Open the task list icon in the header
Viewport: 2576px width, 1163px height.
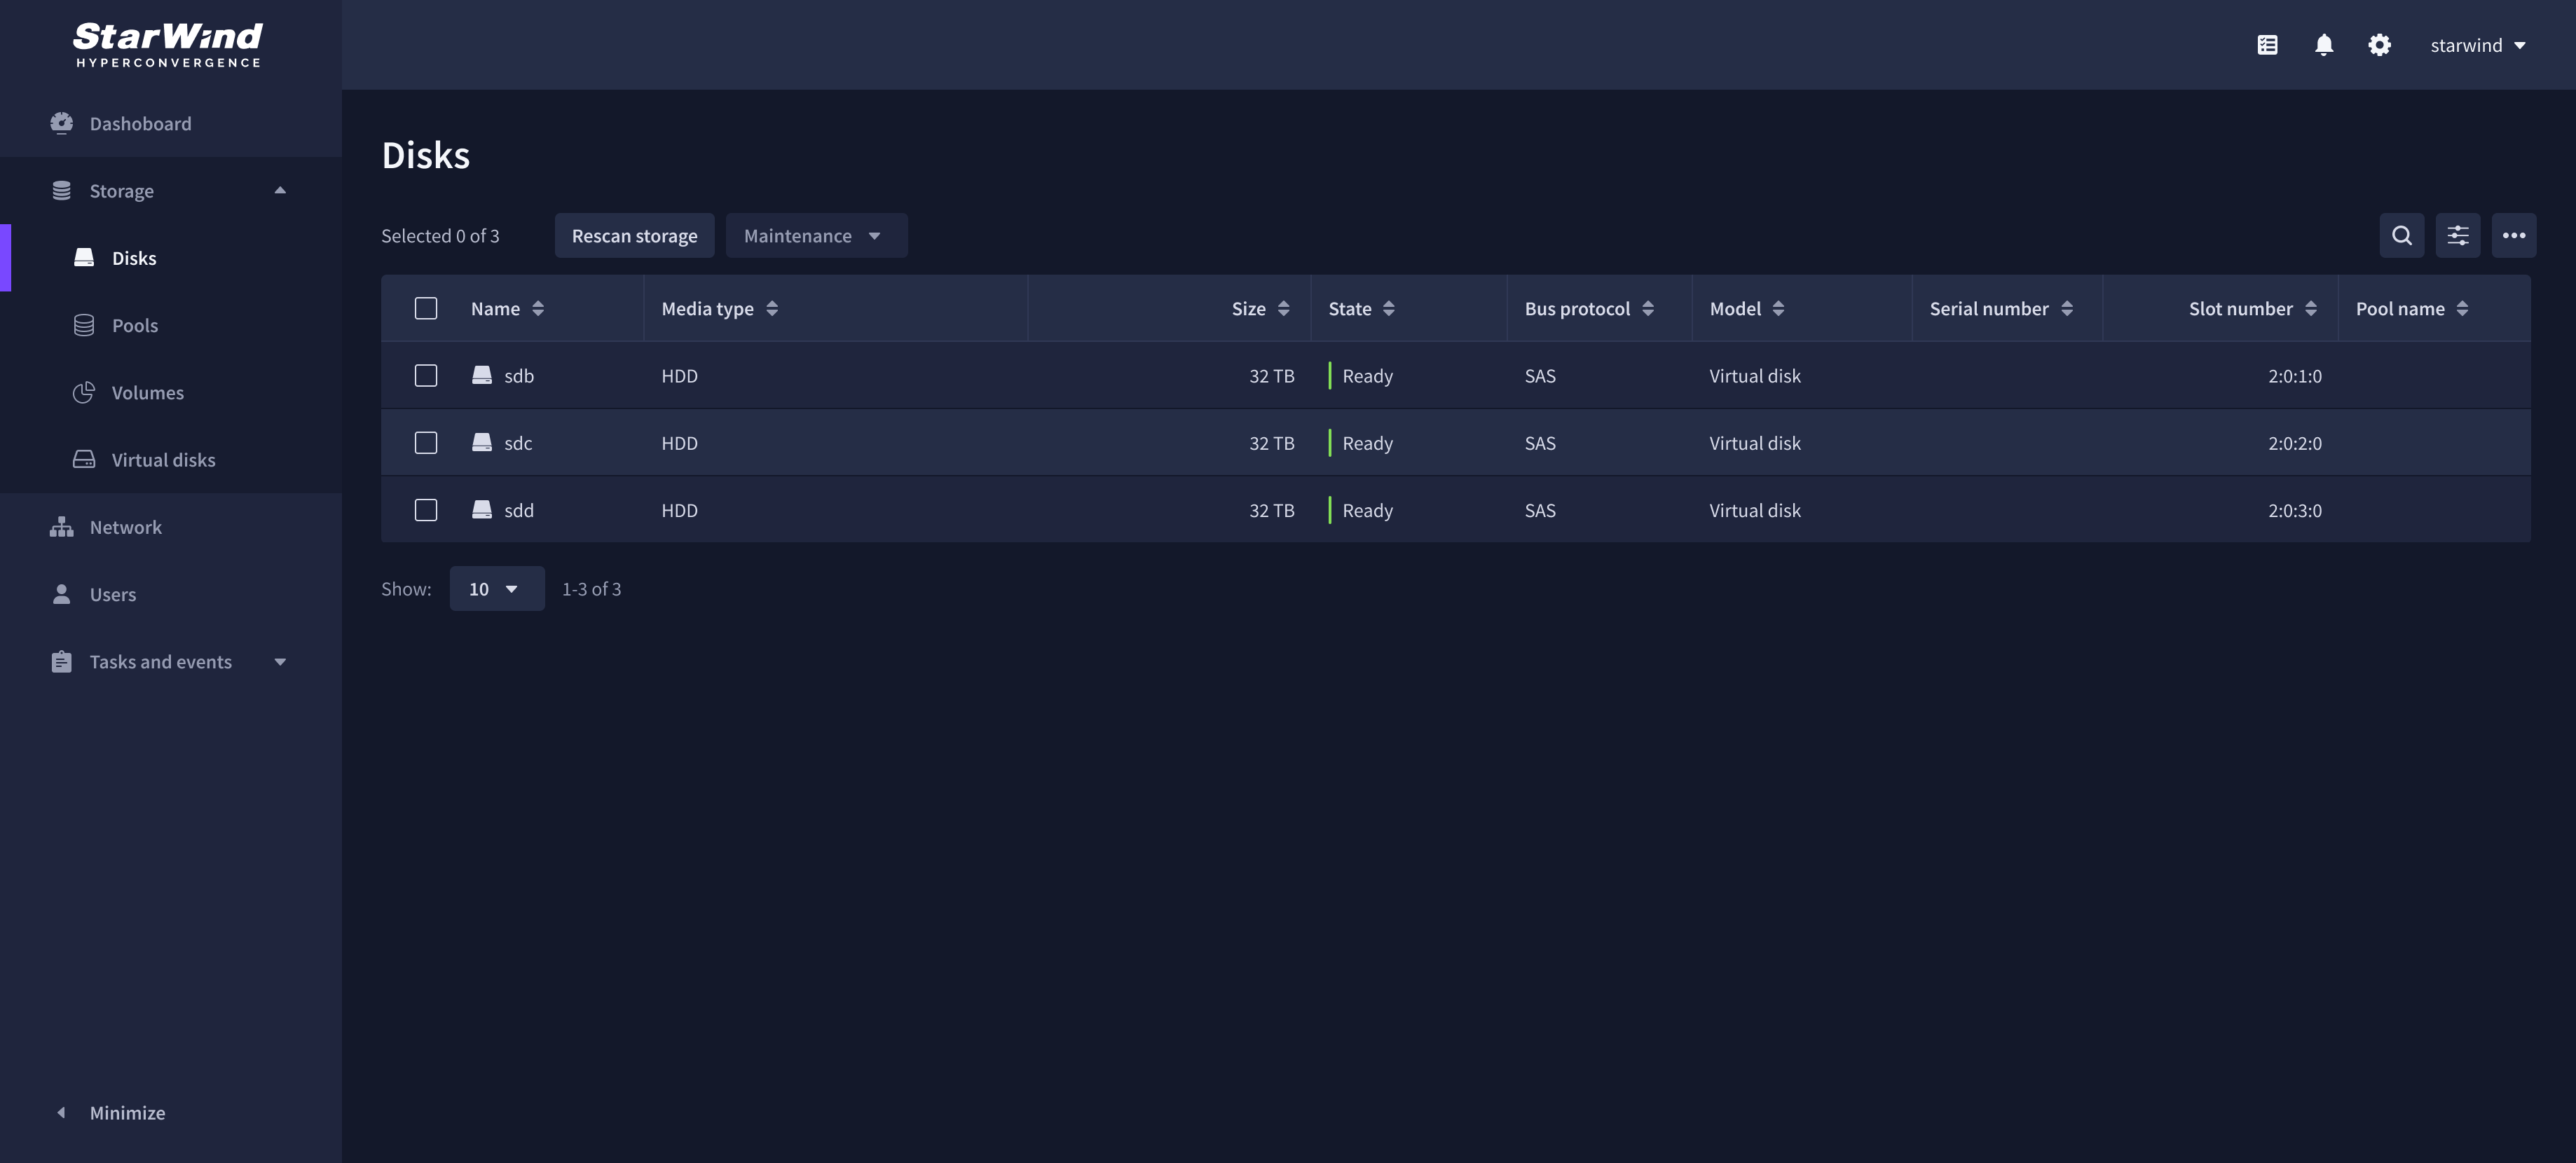[x=2267, y=45]
